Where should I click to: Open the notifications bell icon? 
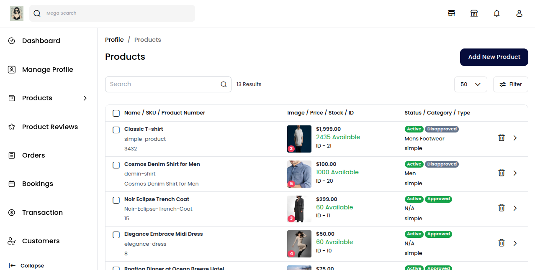(496, 13)
